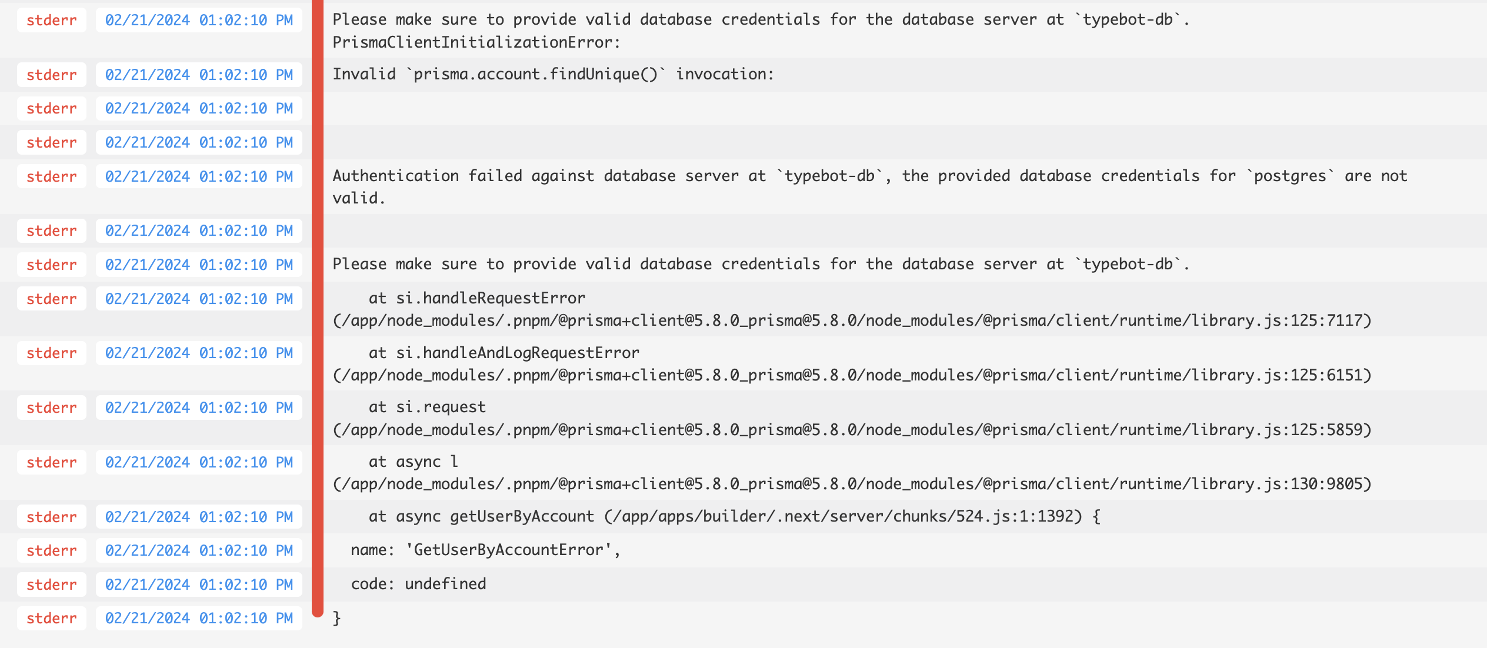Click timestamp next to 'Authentication failed against database' message
Screen dimensions: 1487x648
pos(199,176)
